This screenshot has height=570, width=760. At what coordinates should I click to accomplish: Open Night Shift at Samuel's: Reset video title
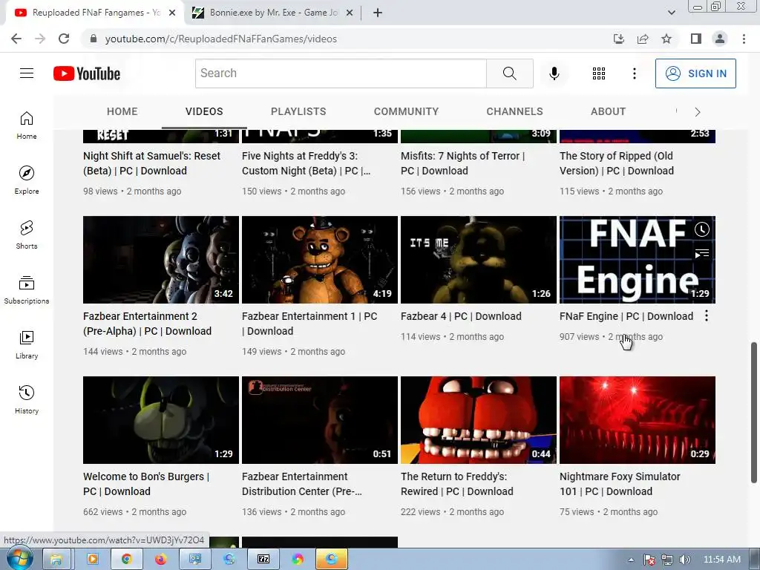(x=151, y=163)
